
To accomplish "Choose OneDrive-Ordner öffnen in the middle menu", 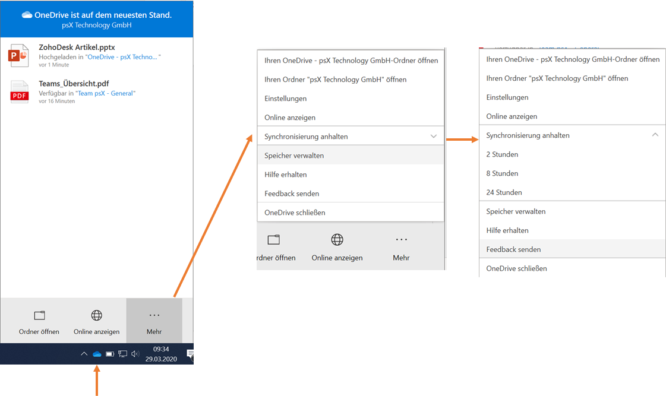I will click(x=351, y=61).
